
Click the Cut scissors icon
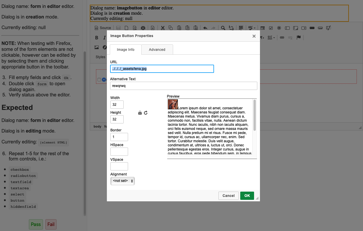[163, 28]
